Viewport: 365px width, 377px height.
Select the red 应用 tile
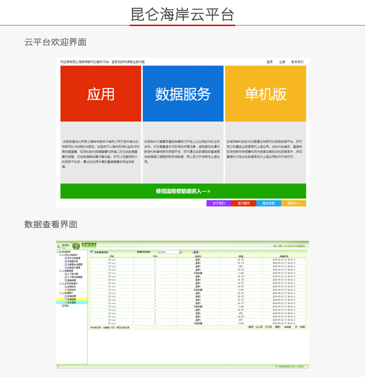pos(101,94)
